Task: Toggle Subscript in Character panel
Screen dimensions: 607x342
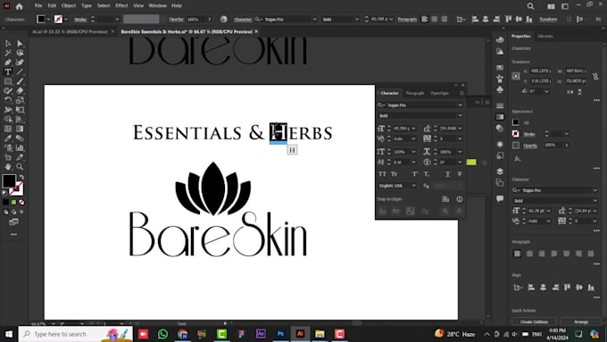Action: click(426, 174)
